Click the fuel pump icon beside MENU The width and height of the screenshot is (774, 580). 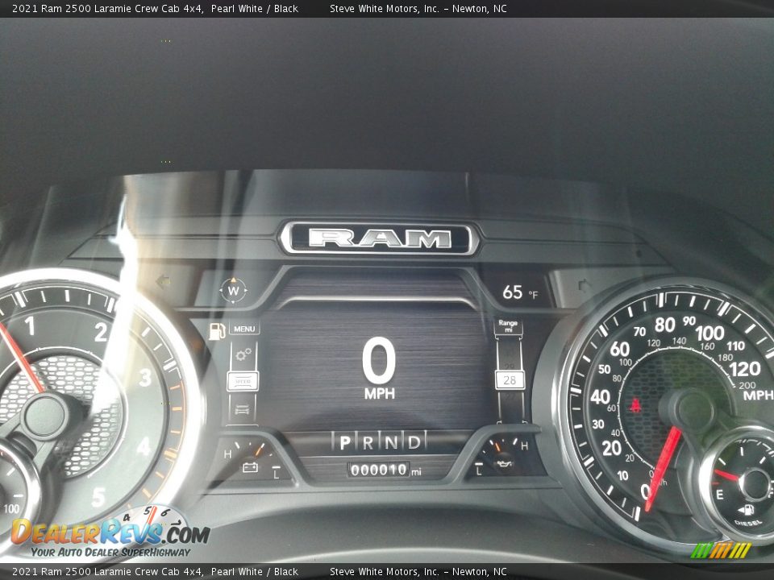pos(217,331)
